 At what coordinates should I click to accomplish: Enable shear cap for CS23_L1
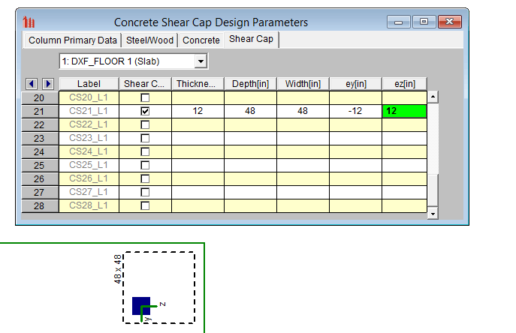145,138
